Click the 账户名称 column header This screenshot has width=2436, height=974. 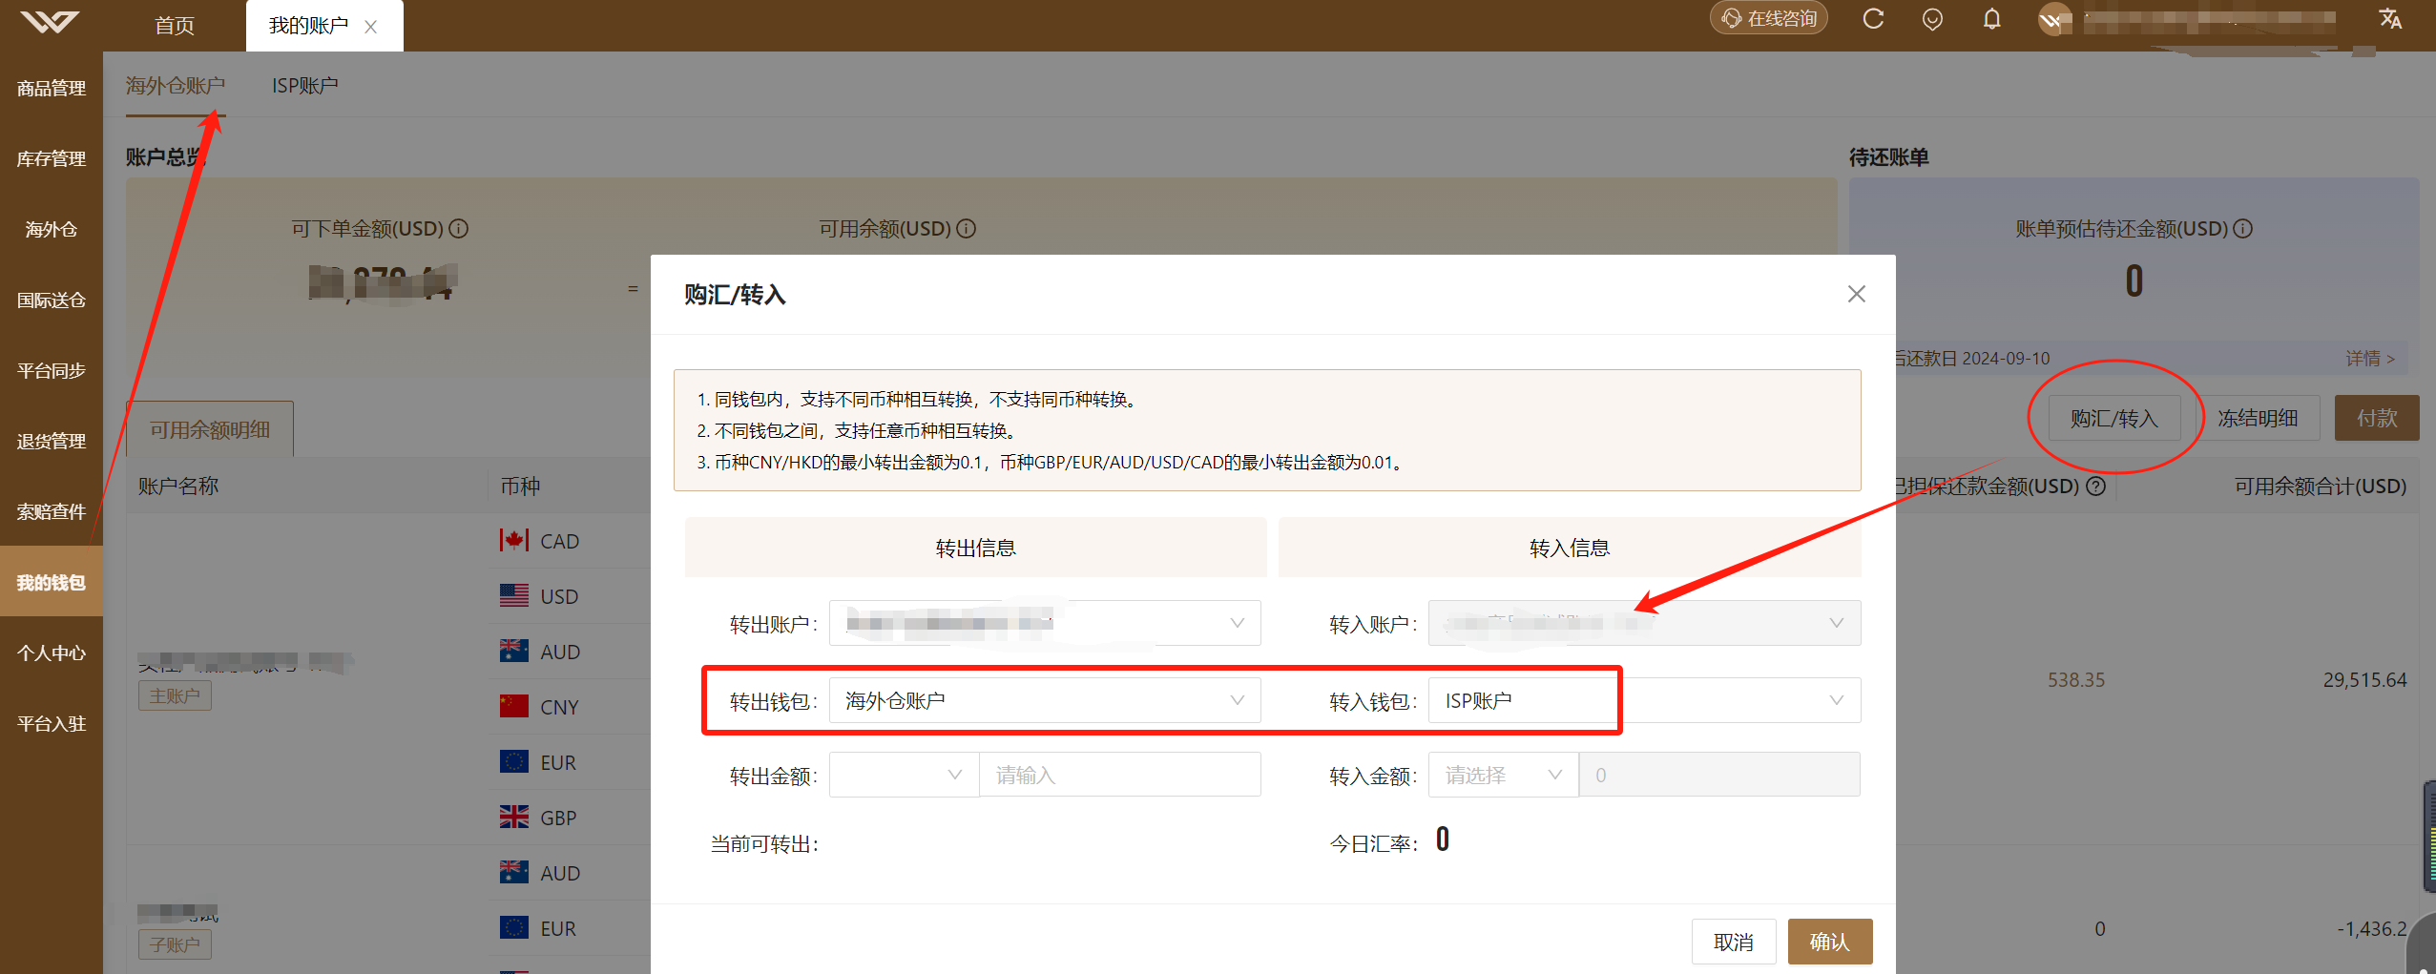click(178, 486)
